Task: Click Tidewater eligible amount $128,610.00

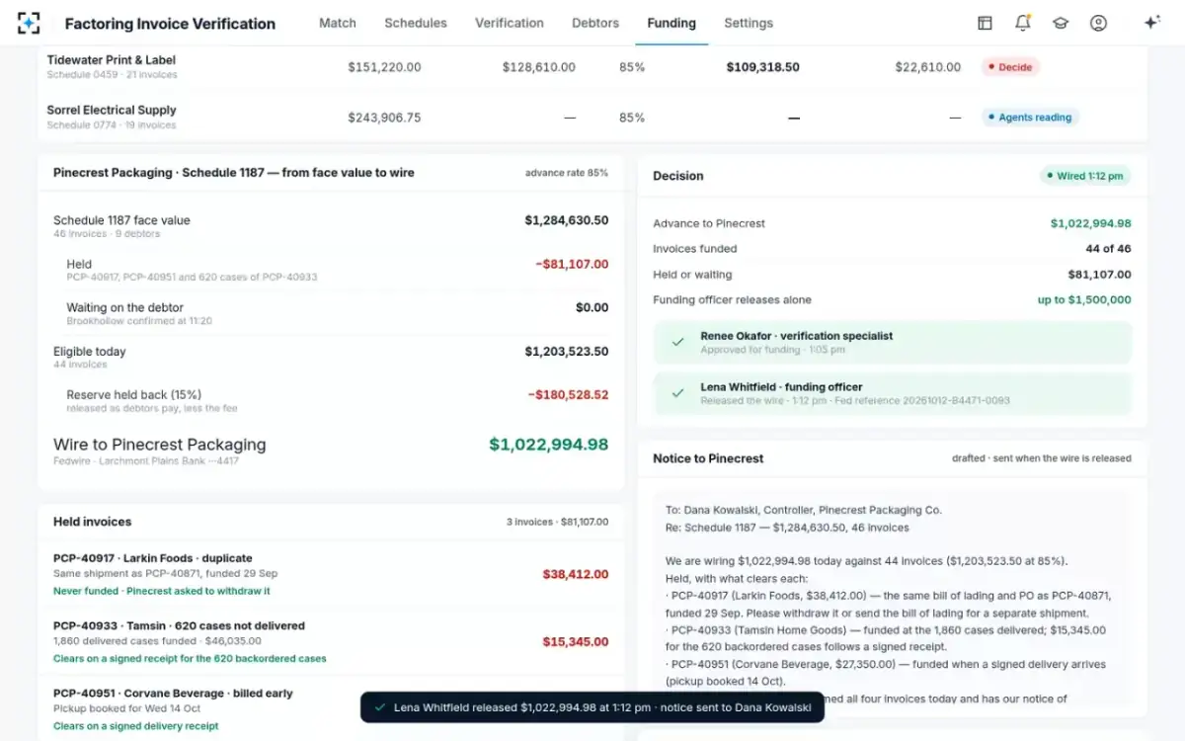Action: click(x=538, y=67)
